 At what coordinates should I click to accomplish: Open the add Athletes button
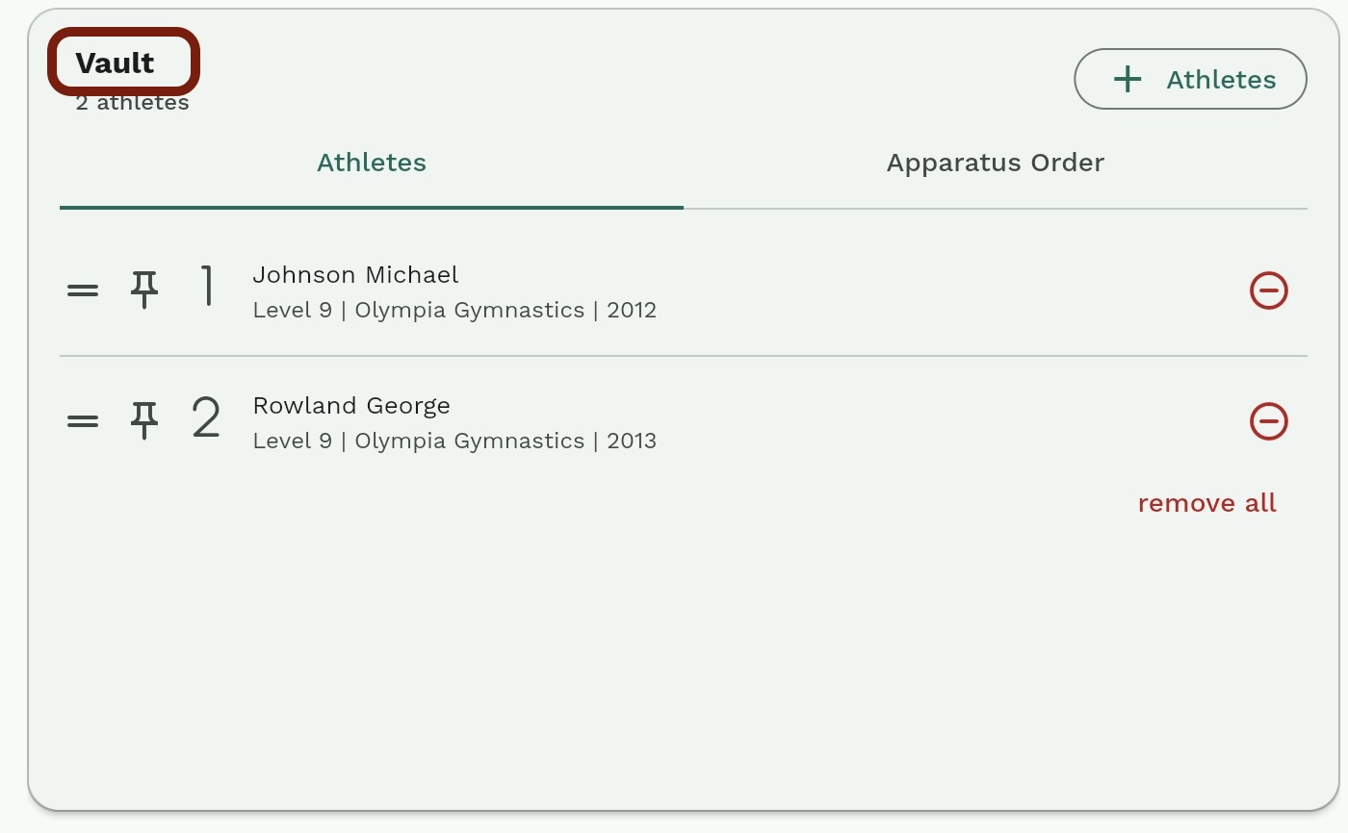coord(1190,79)
